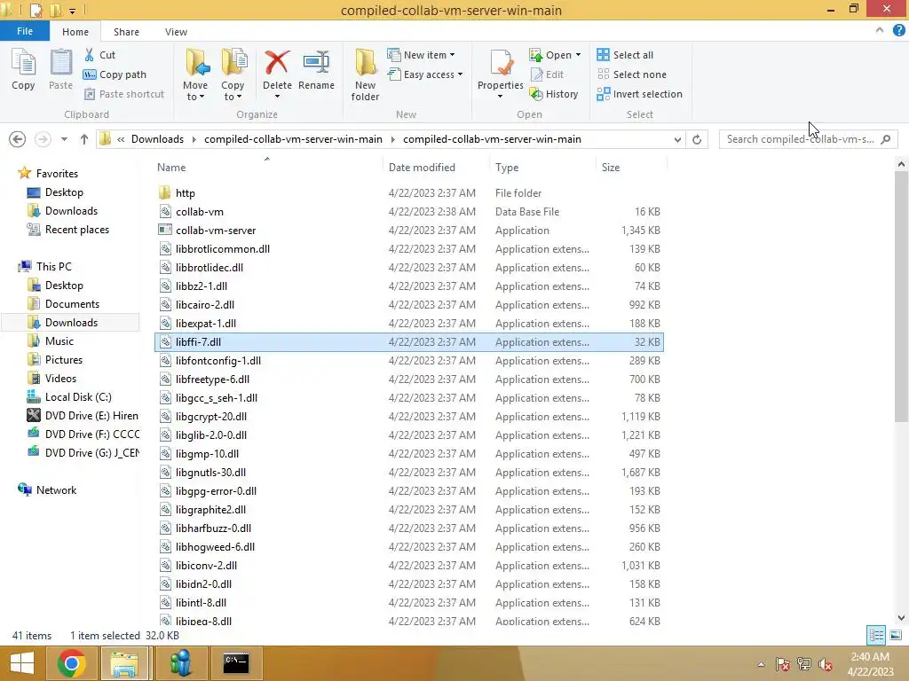Open Recent places in Favorites
Screen dimensions: 909x681
tap(76, 230)
